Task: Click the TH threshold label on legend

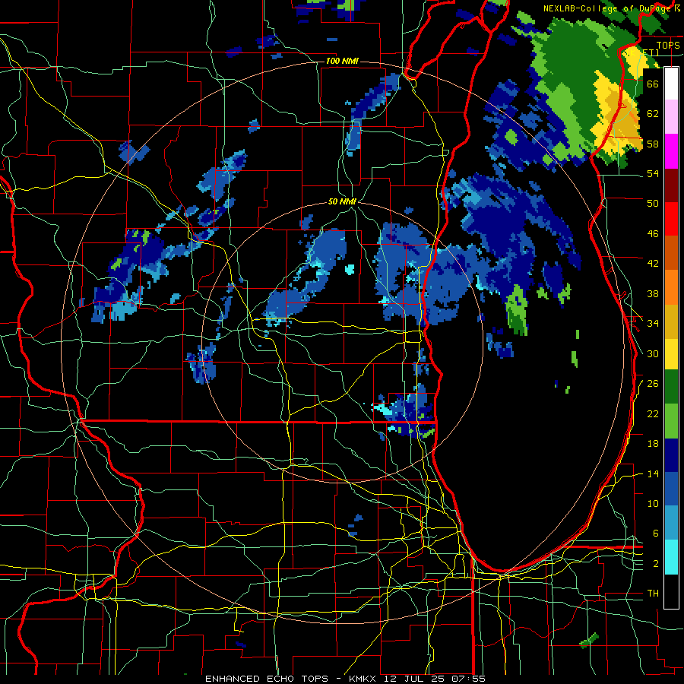Action: pos(653,594)
